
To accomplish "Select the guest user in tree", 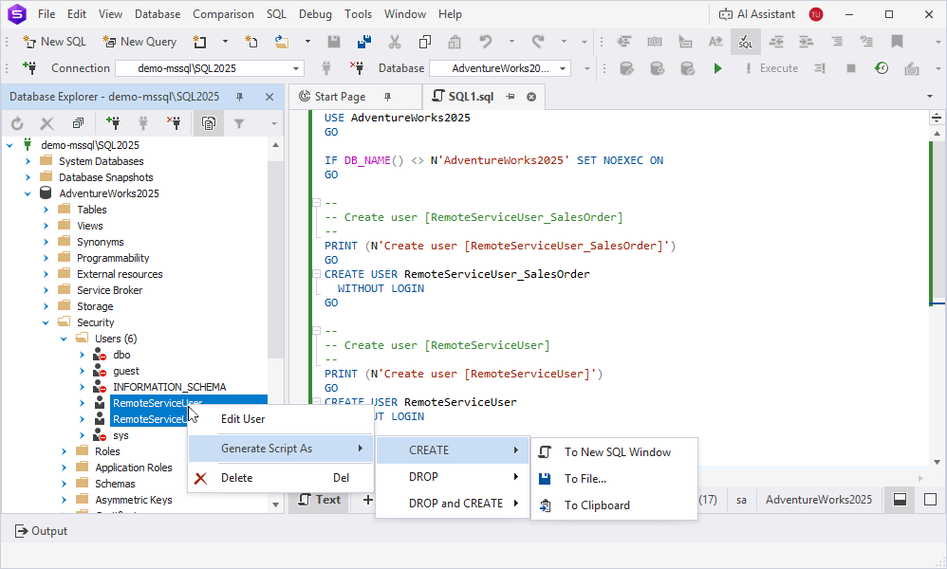I will pyautogui.click(x=125, y=371).
